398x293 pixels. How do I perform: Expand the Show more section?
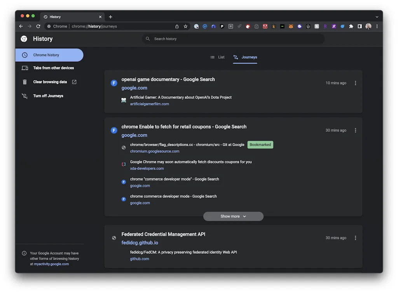tap(233, 216)
